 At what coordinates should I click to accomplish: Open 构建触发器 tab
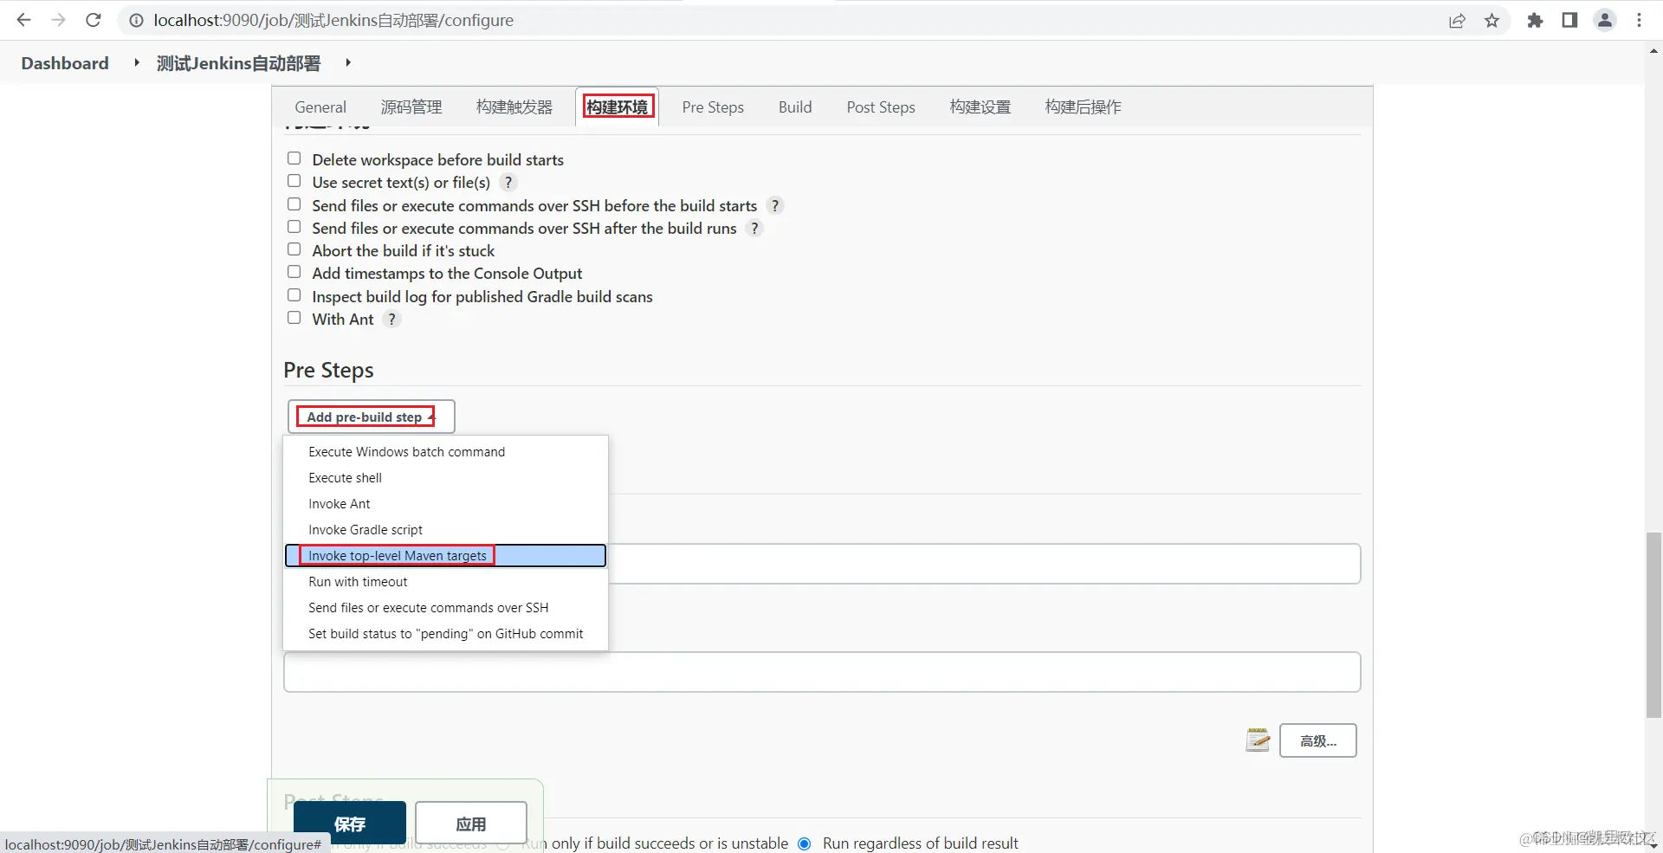(x=514, y=107)
